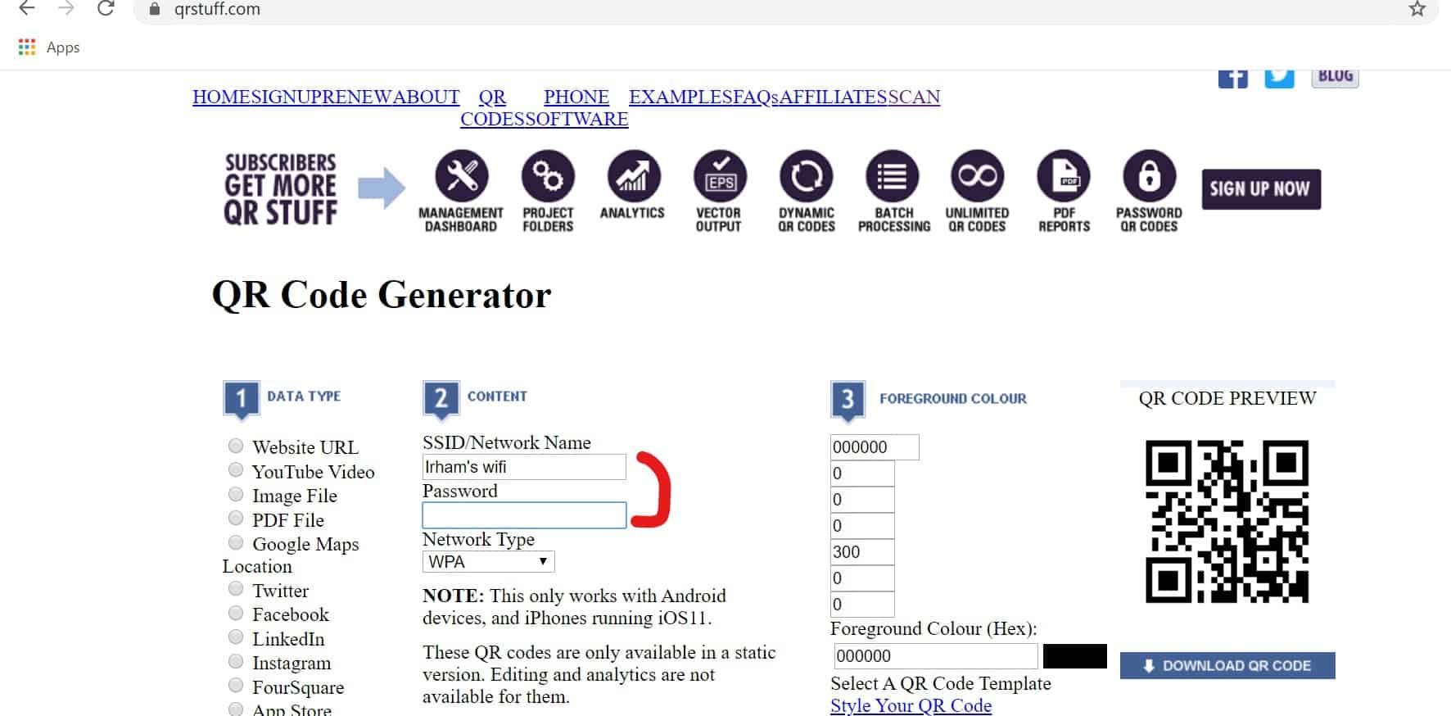The image size is (1451, 716).
Task: Open the Facebook social icon
Action: (x=1232, y=78)
